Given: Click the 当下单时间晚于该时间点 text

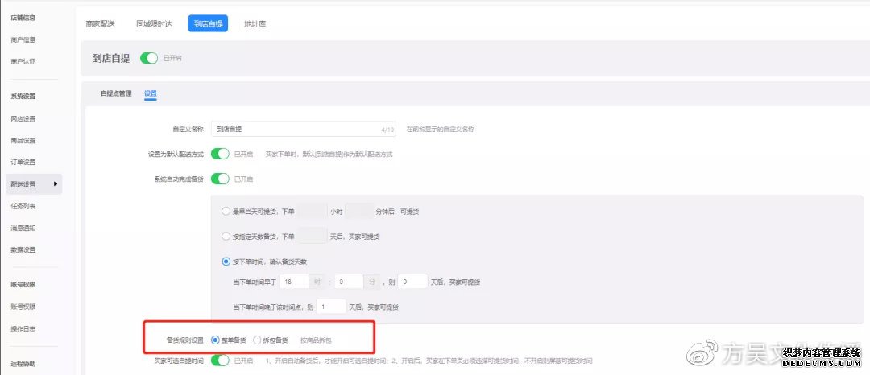Looking at the screenshot, I should pyautogui.click(x=269, y=307).
